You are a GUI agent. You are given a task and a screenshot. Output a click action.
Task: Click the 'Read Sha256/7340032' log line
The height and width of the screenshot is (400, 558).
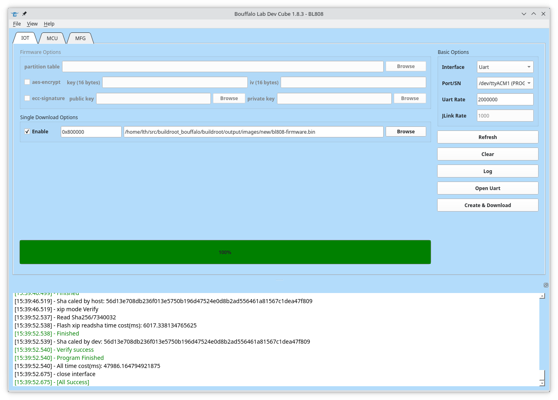coord(65,317)
